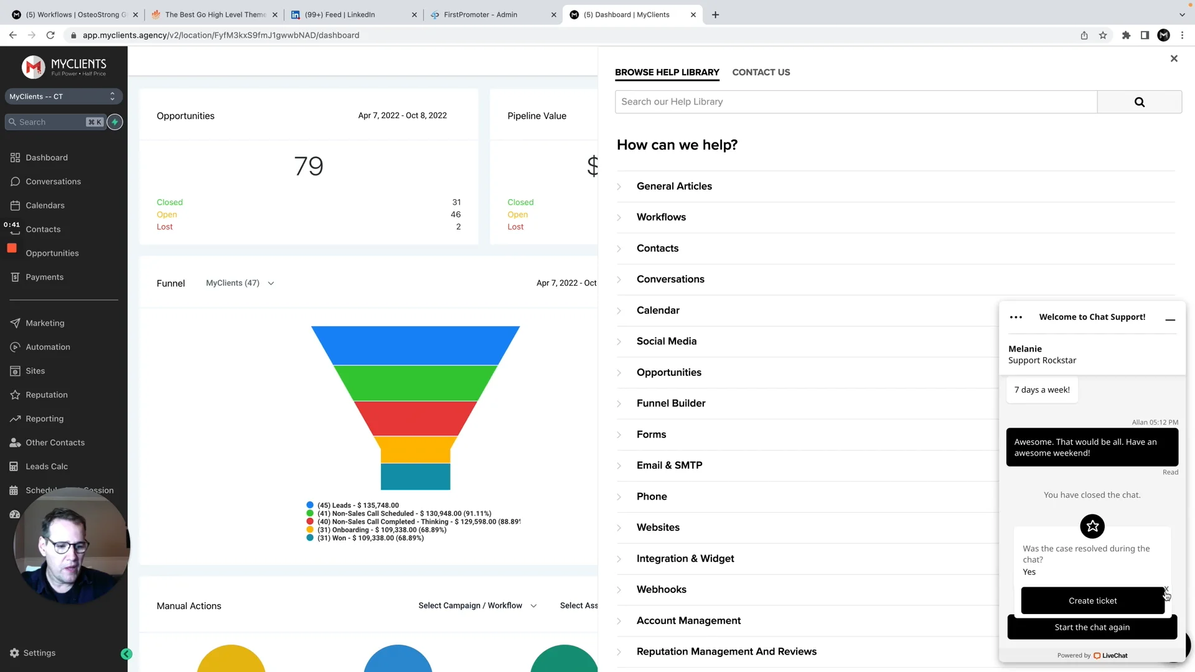The width and height of the screenshot is (1195, 672).
Task: Open Sites in the sidebar
Action: coord(35,371)
